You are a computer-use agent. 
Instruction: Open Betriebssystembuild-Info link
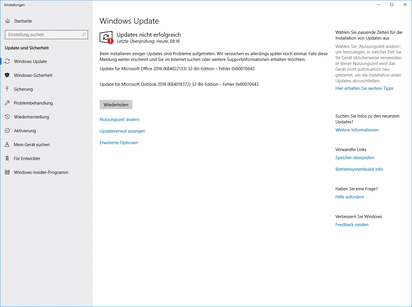coord(359,169)
